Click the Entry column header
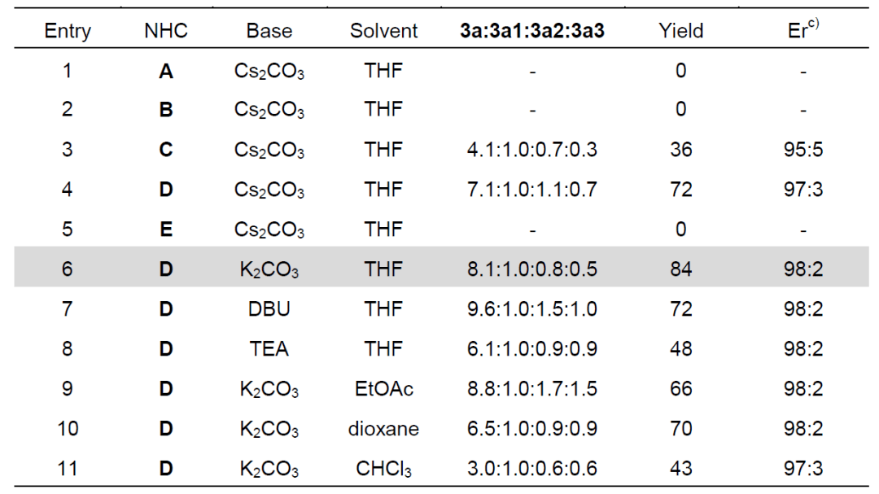This screenshot has width=879, height=494. tap(68, 32)
